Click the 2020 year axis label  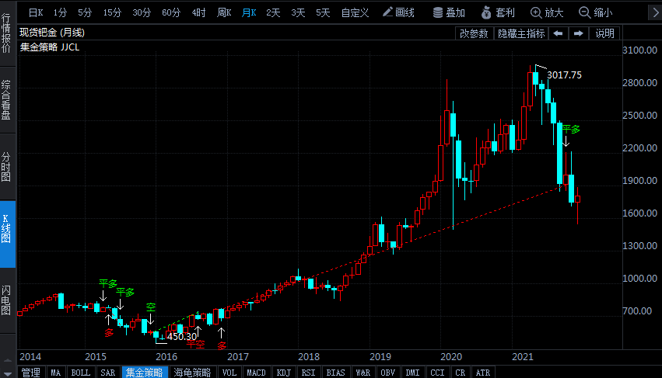(x=451, y=357)
